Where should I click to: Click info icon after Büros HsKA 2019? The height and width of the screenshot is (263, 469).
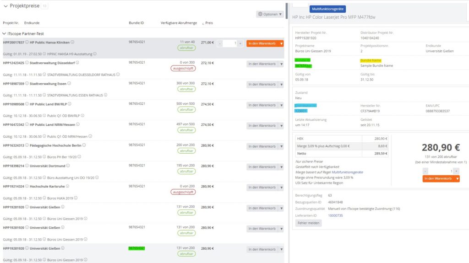pyautogui.click(x=76, y=198)
